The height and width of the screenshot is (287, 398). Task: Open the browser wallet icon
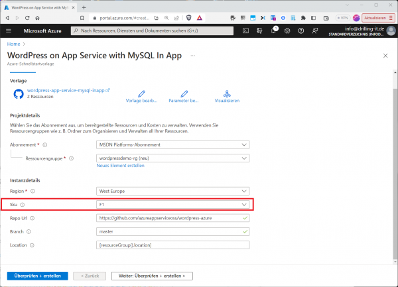pyautogui.click(x=326, y=18)
